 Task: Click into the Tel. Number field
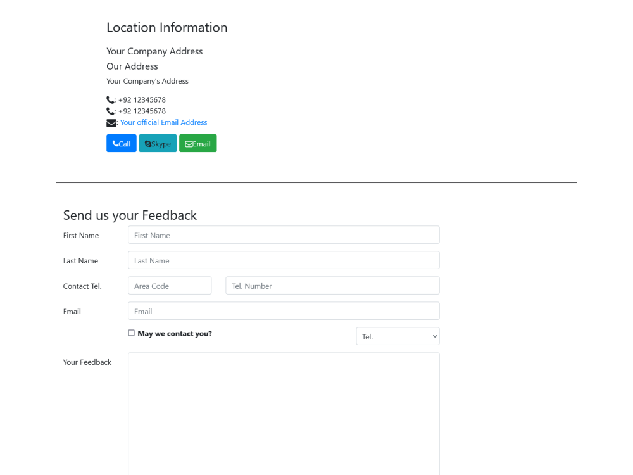click(333, 286)
